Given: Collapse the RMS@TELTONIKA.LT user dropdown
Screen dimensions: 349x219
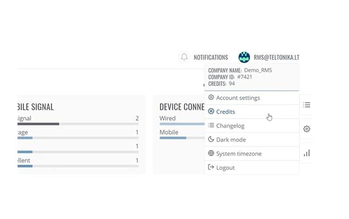Looking at the screenshot, I should click(x=276, y=57).
